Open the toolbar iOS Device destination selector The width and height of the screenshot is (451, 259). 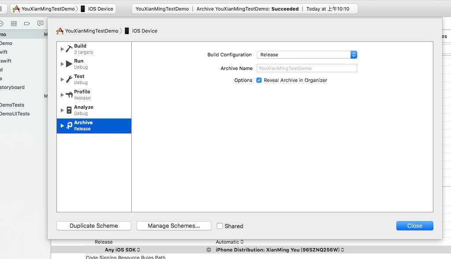pyautogui.click(x=101, y=9)
